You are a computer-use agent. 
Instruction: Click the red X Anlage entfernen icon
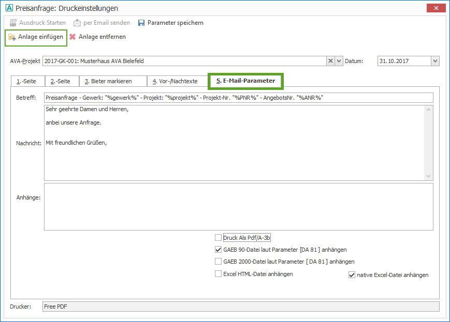click(x=72, y=37)
